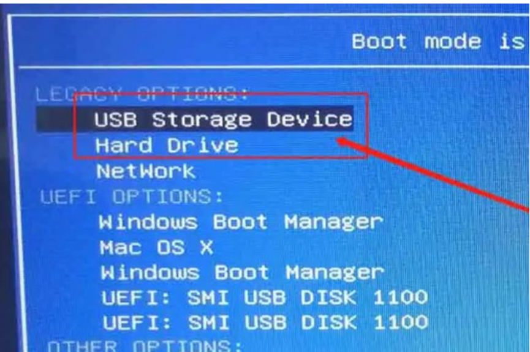Screen dimensions: 530x352
Task: Click the Boot mode is status text
Action: [439, 42]
